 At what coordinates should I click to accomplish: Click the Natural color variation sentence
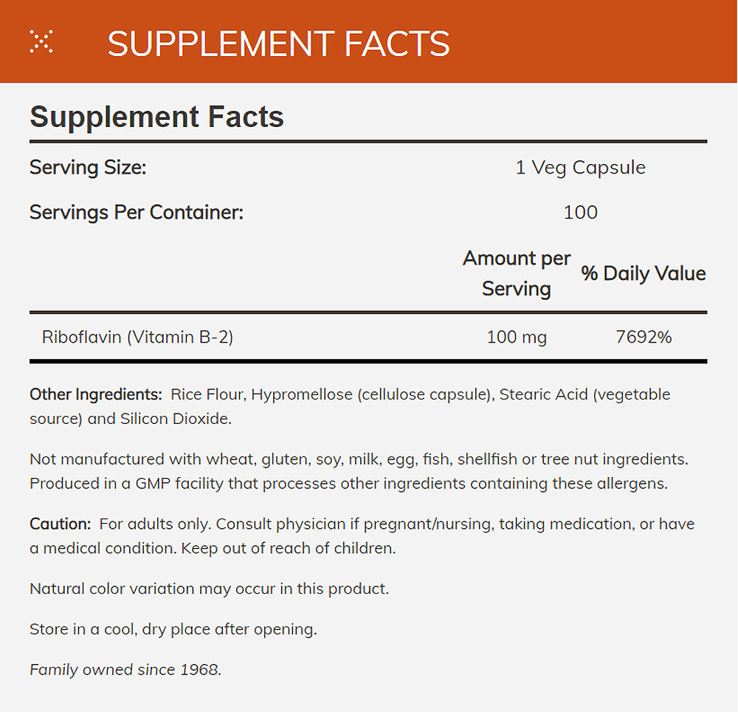[209, 589]
